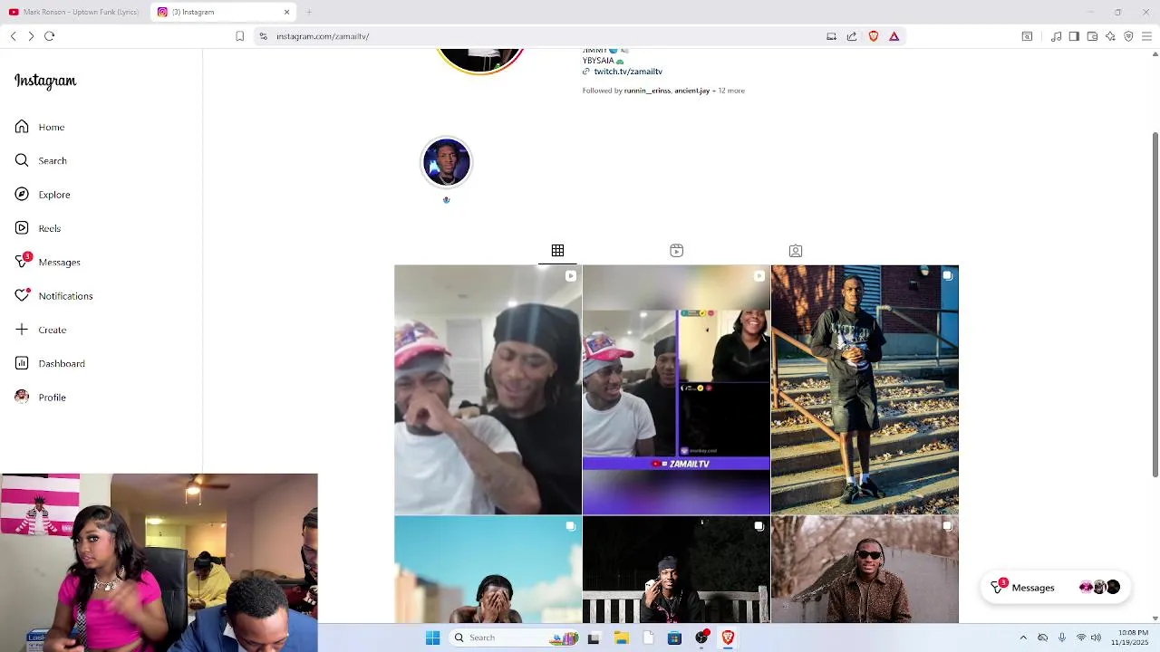
Task: Click the address bar URL
Action: pos(323,36)
